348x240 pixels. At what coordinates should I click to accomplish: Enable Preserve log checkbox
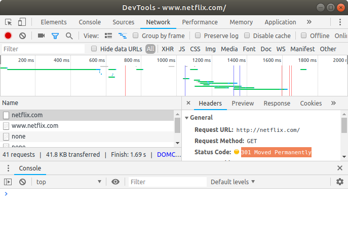point(198,36)
